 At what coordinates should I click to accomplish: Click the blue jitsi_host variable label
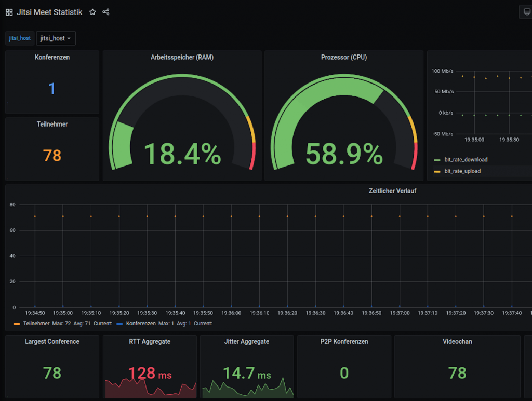[20, 38]
